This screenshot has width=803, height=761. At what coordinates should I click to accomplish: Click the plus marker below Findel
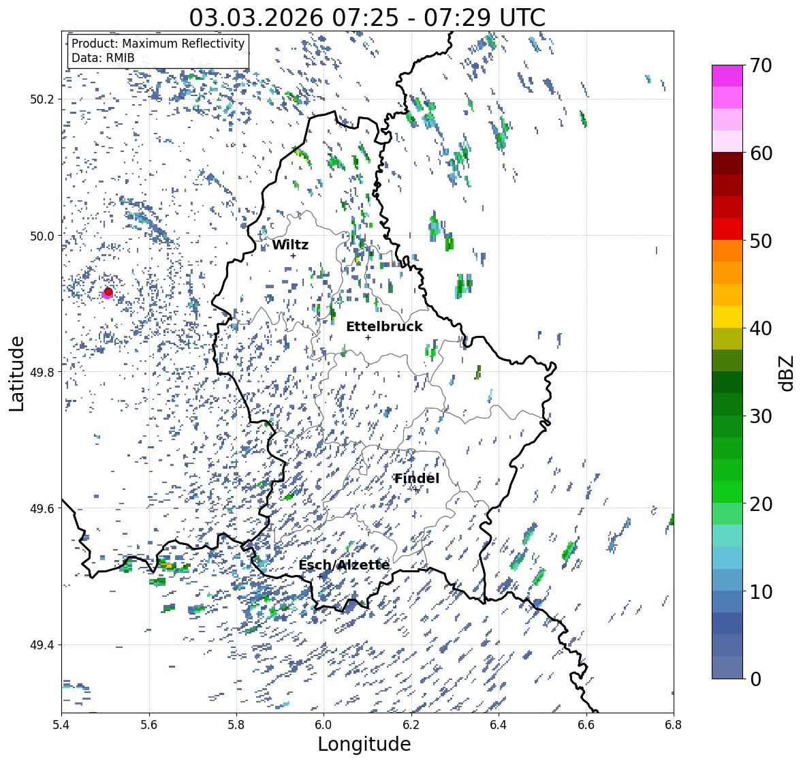tap(416, 490)
